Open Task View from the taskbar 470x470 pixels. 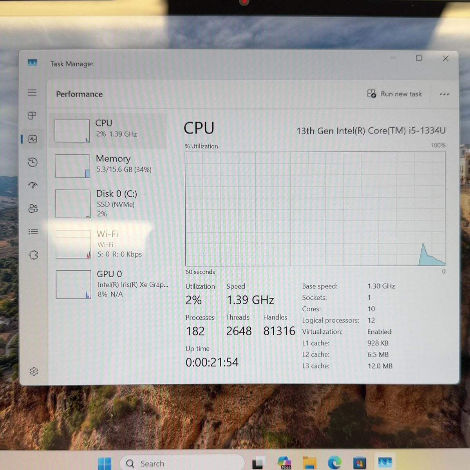tap(257, 463)
